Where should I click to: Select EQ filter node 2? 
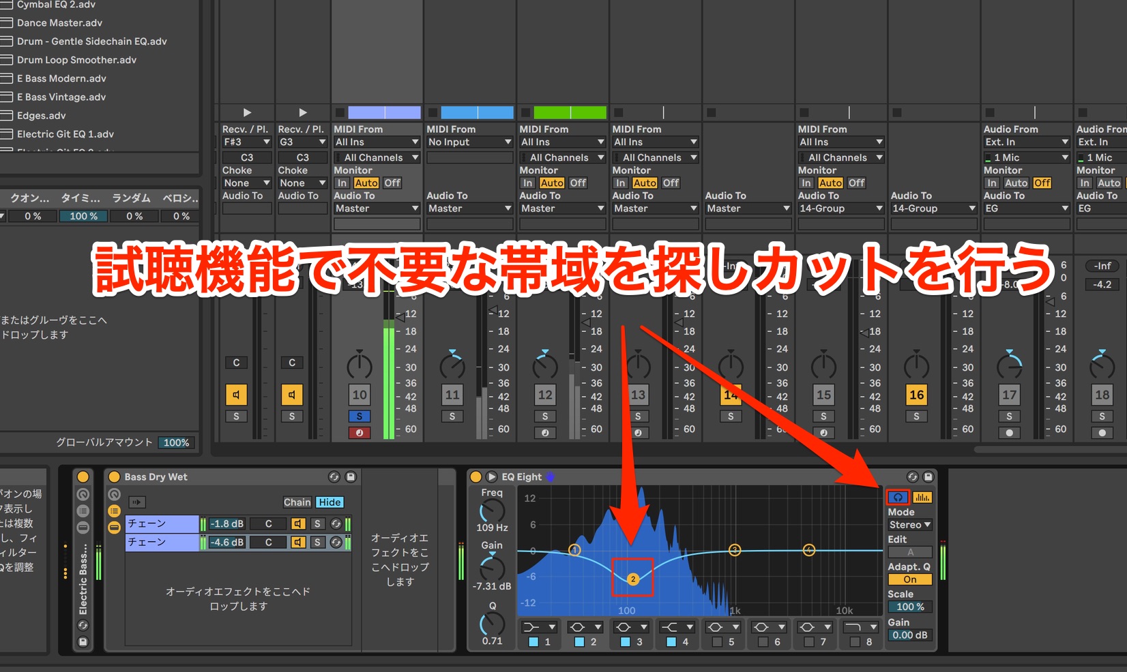point(633,579)
